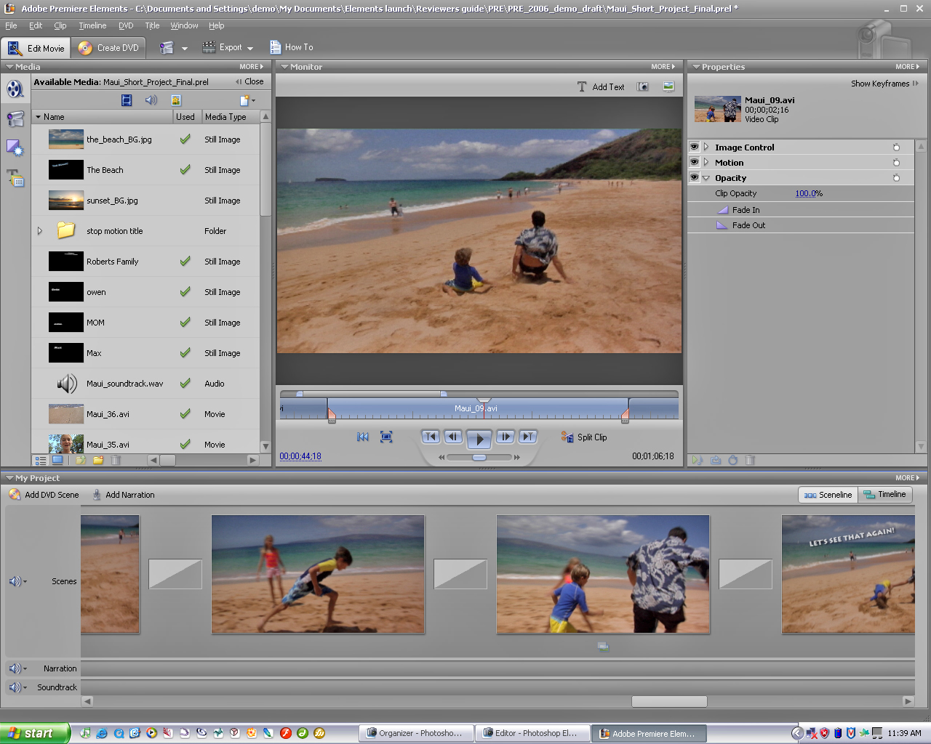Click the How To button
Viewport: 931px width, 744px height.
point(292,47)
